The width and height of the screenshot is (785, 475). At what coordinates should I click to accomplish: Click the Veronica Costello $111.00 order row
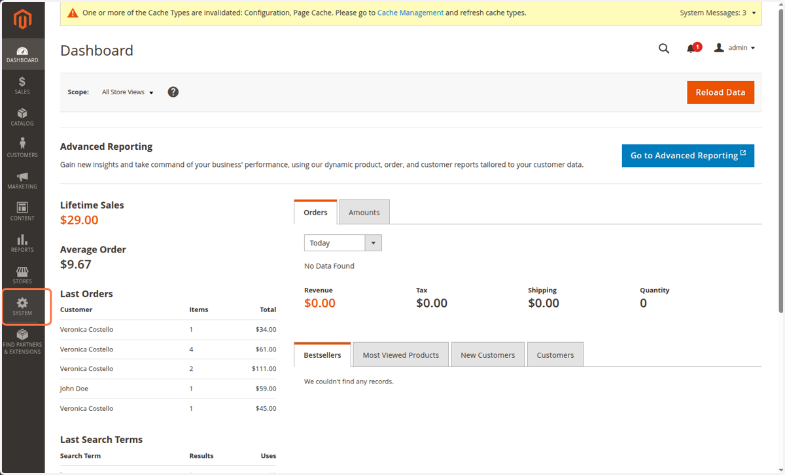point(168,369)
